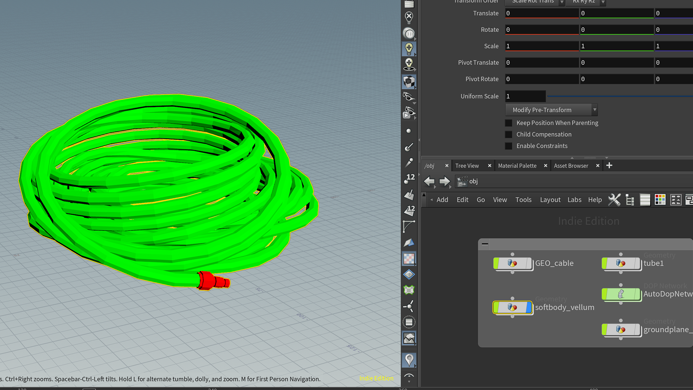Toggle backface tinting blue plane icon
Screen dimensions: 693x390
click(x=409, y=242)
